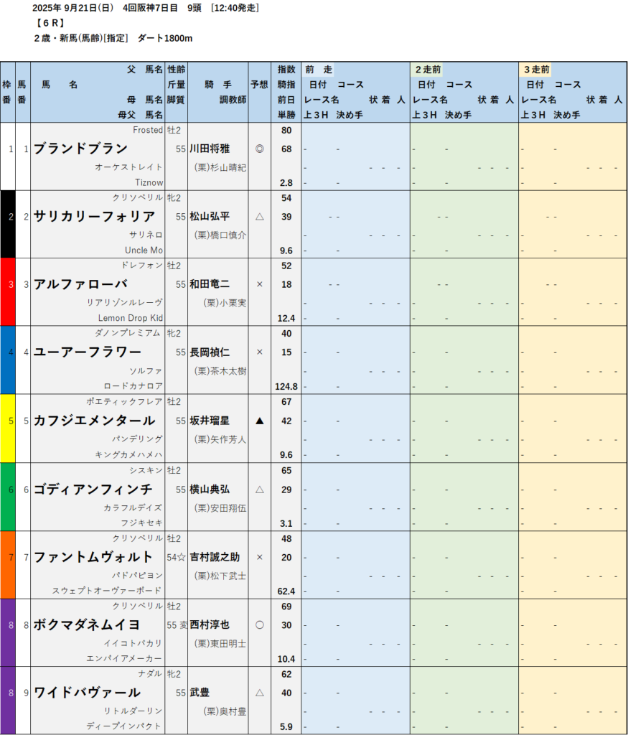Click jockey name 川田将雅
Image resolution: width=628 pixels, height=735 pixels.
(x=210, y=149)
